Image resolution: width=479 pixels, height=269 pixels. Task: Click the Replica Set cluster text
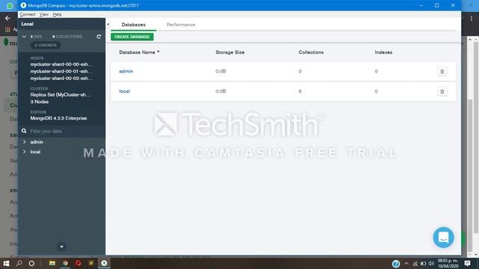pos(60,95)
